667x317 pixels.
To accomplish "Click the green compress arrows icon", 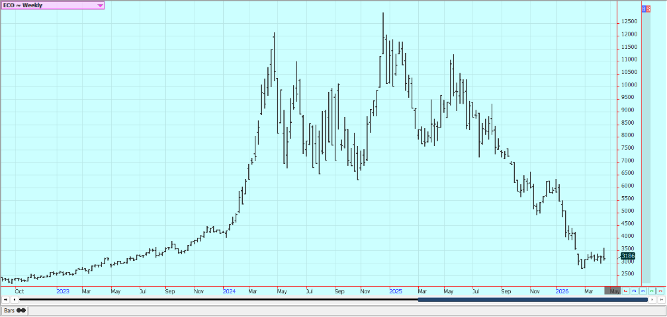I will click(x=651, y=291).
